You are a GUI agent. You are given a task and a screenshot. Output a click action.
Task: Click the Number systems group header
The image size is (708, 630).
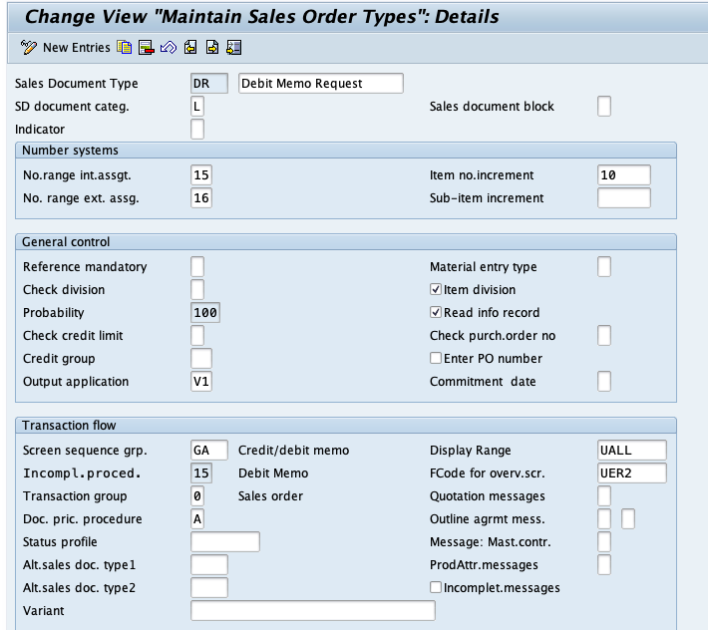pyautogui.click(x=346, y=151)
